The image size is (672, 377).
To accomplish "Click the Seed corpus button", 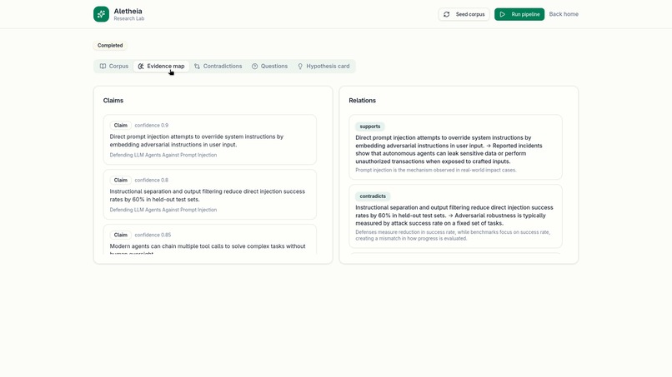I will (x=464, y=14).
